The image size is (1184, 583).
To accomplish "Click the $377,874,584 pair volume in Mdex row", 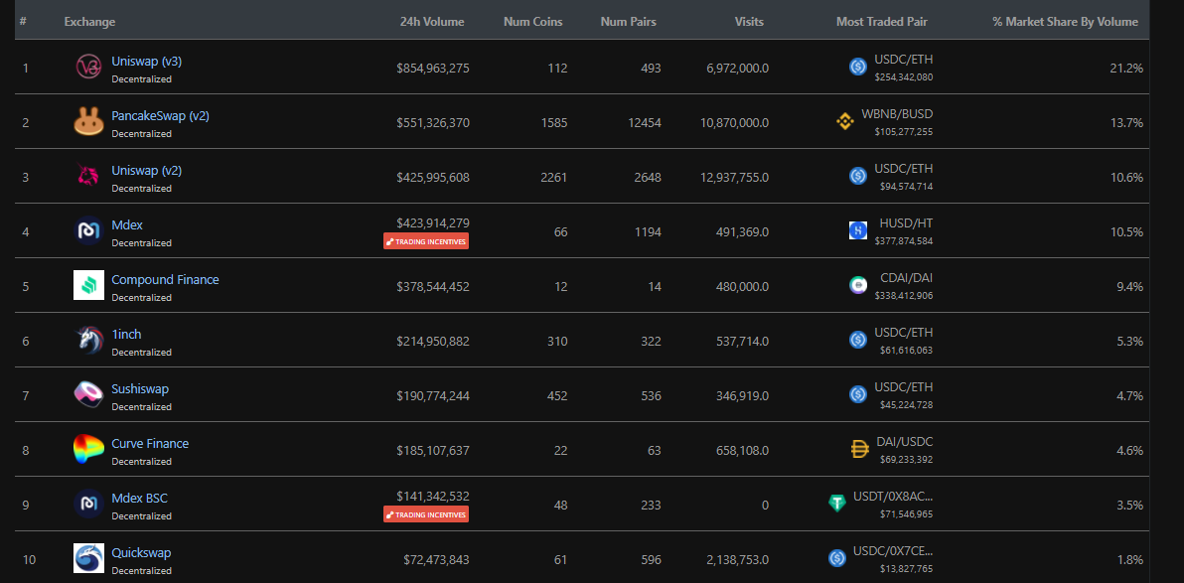I will point(904,241).
